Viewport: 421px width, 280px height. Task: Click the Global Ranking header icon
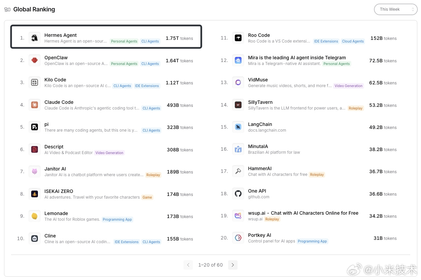(x=7, y=9)
